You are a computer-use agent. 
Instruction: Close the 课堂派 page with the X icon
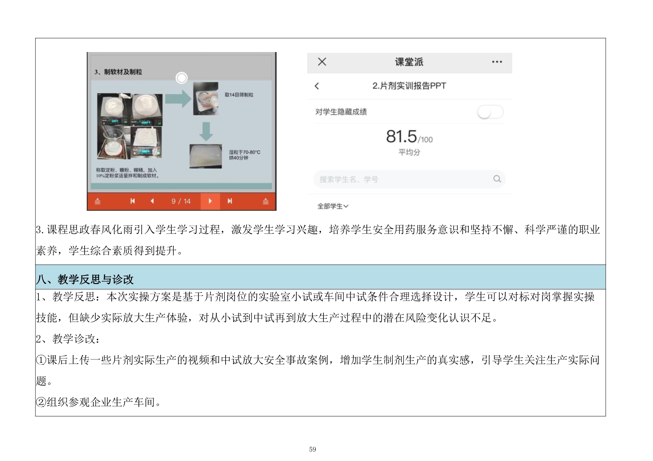pos(322,62)
